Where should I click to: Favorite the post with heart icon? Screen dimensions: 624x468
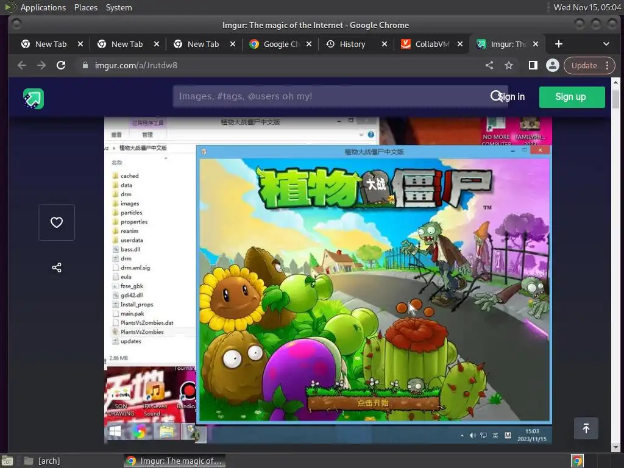(x=57, y=222)
